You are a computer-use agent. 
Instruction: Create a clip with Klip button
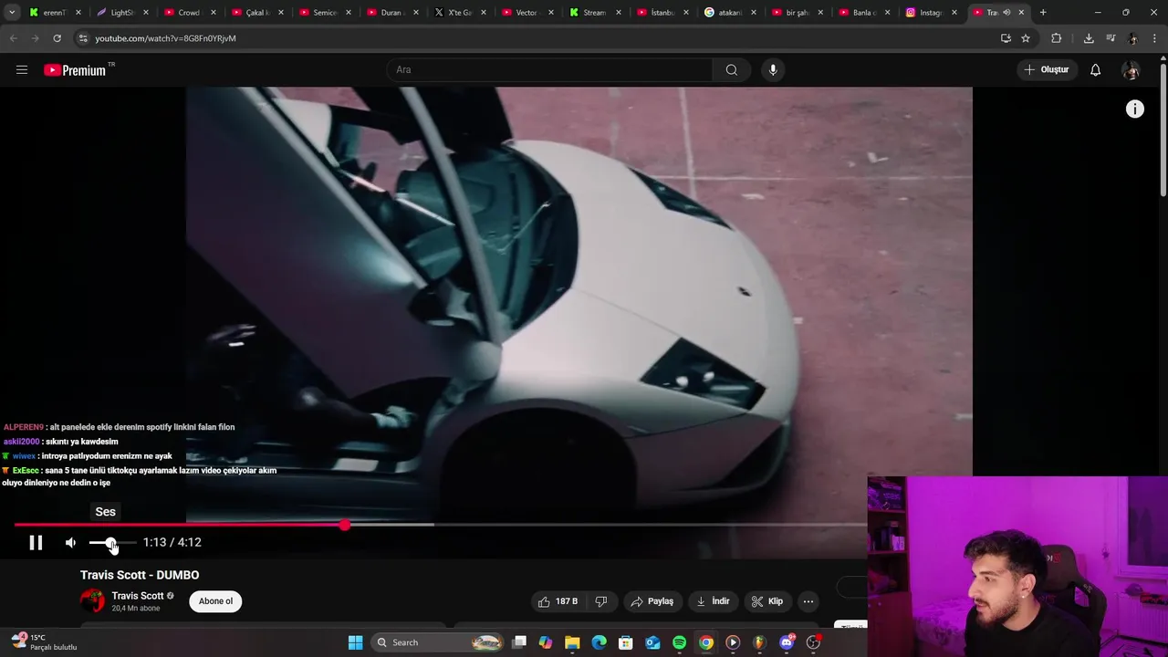tap(766, 601)
